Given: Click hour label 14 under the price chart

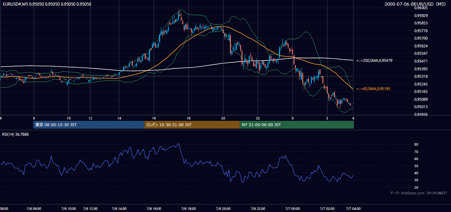Looking at the screenshot, I should 119,118.
